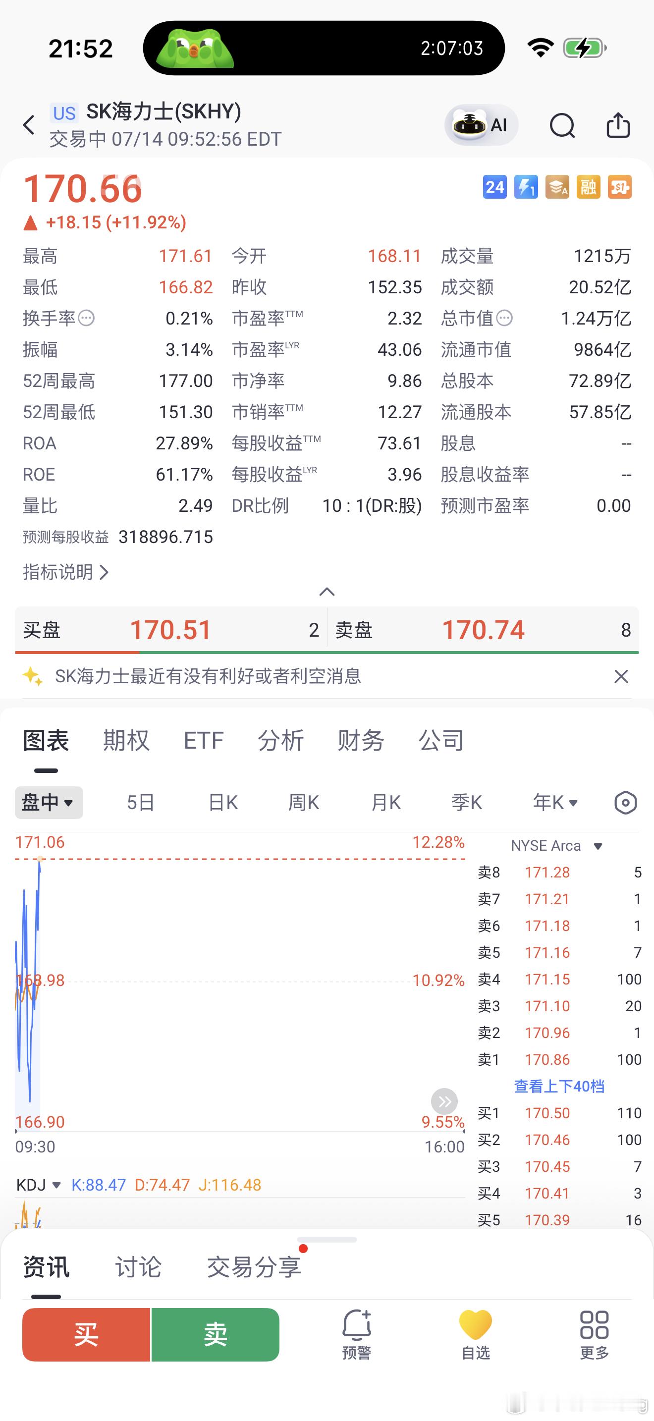Tap 查看上下40档 depth link
Screen dimensions: 654x1421
tap(559, 1086)
